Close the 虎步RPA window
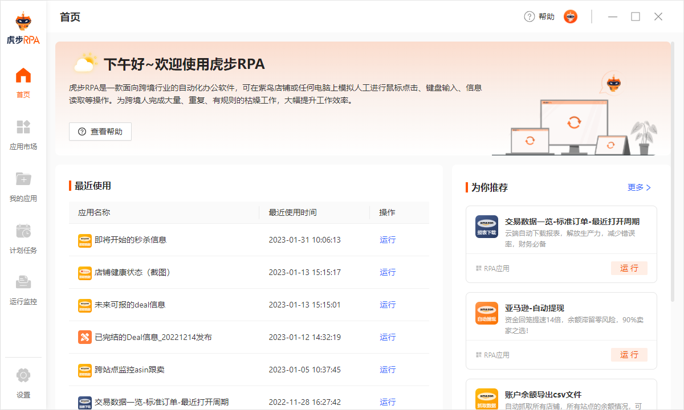 658,17
